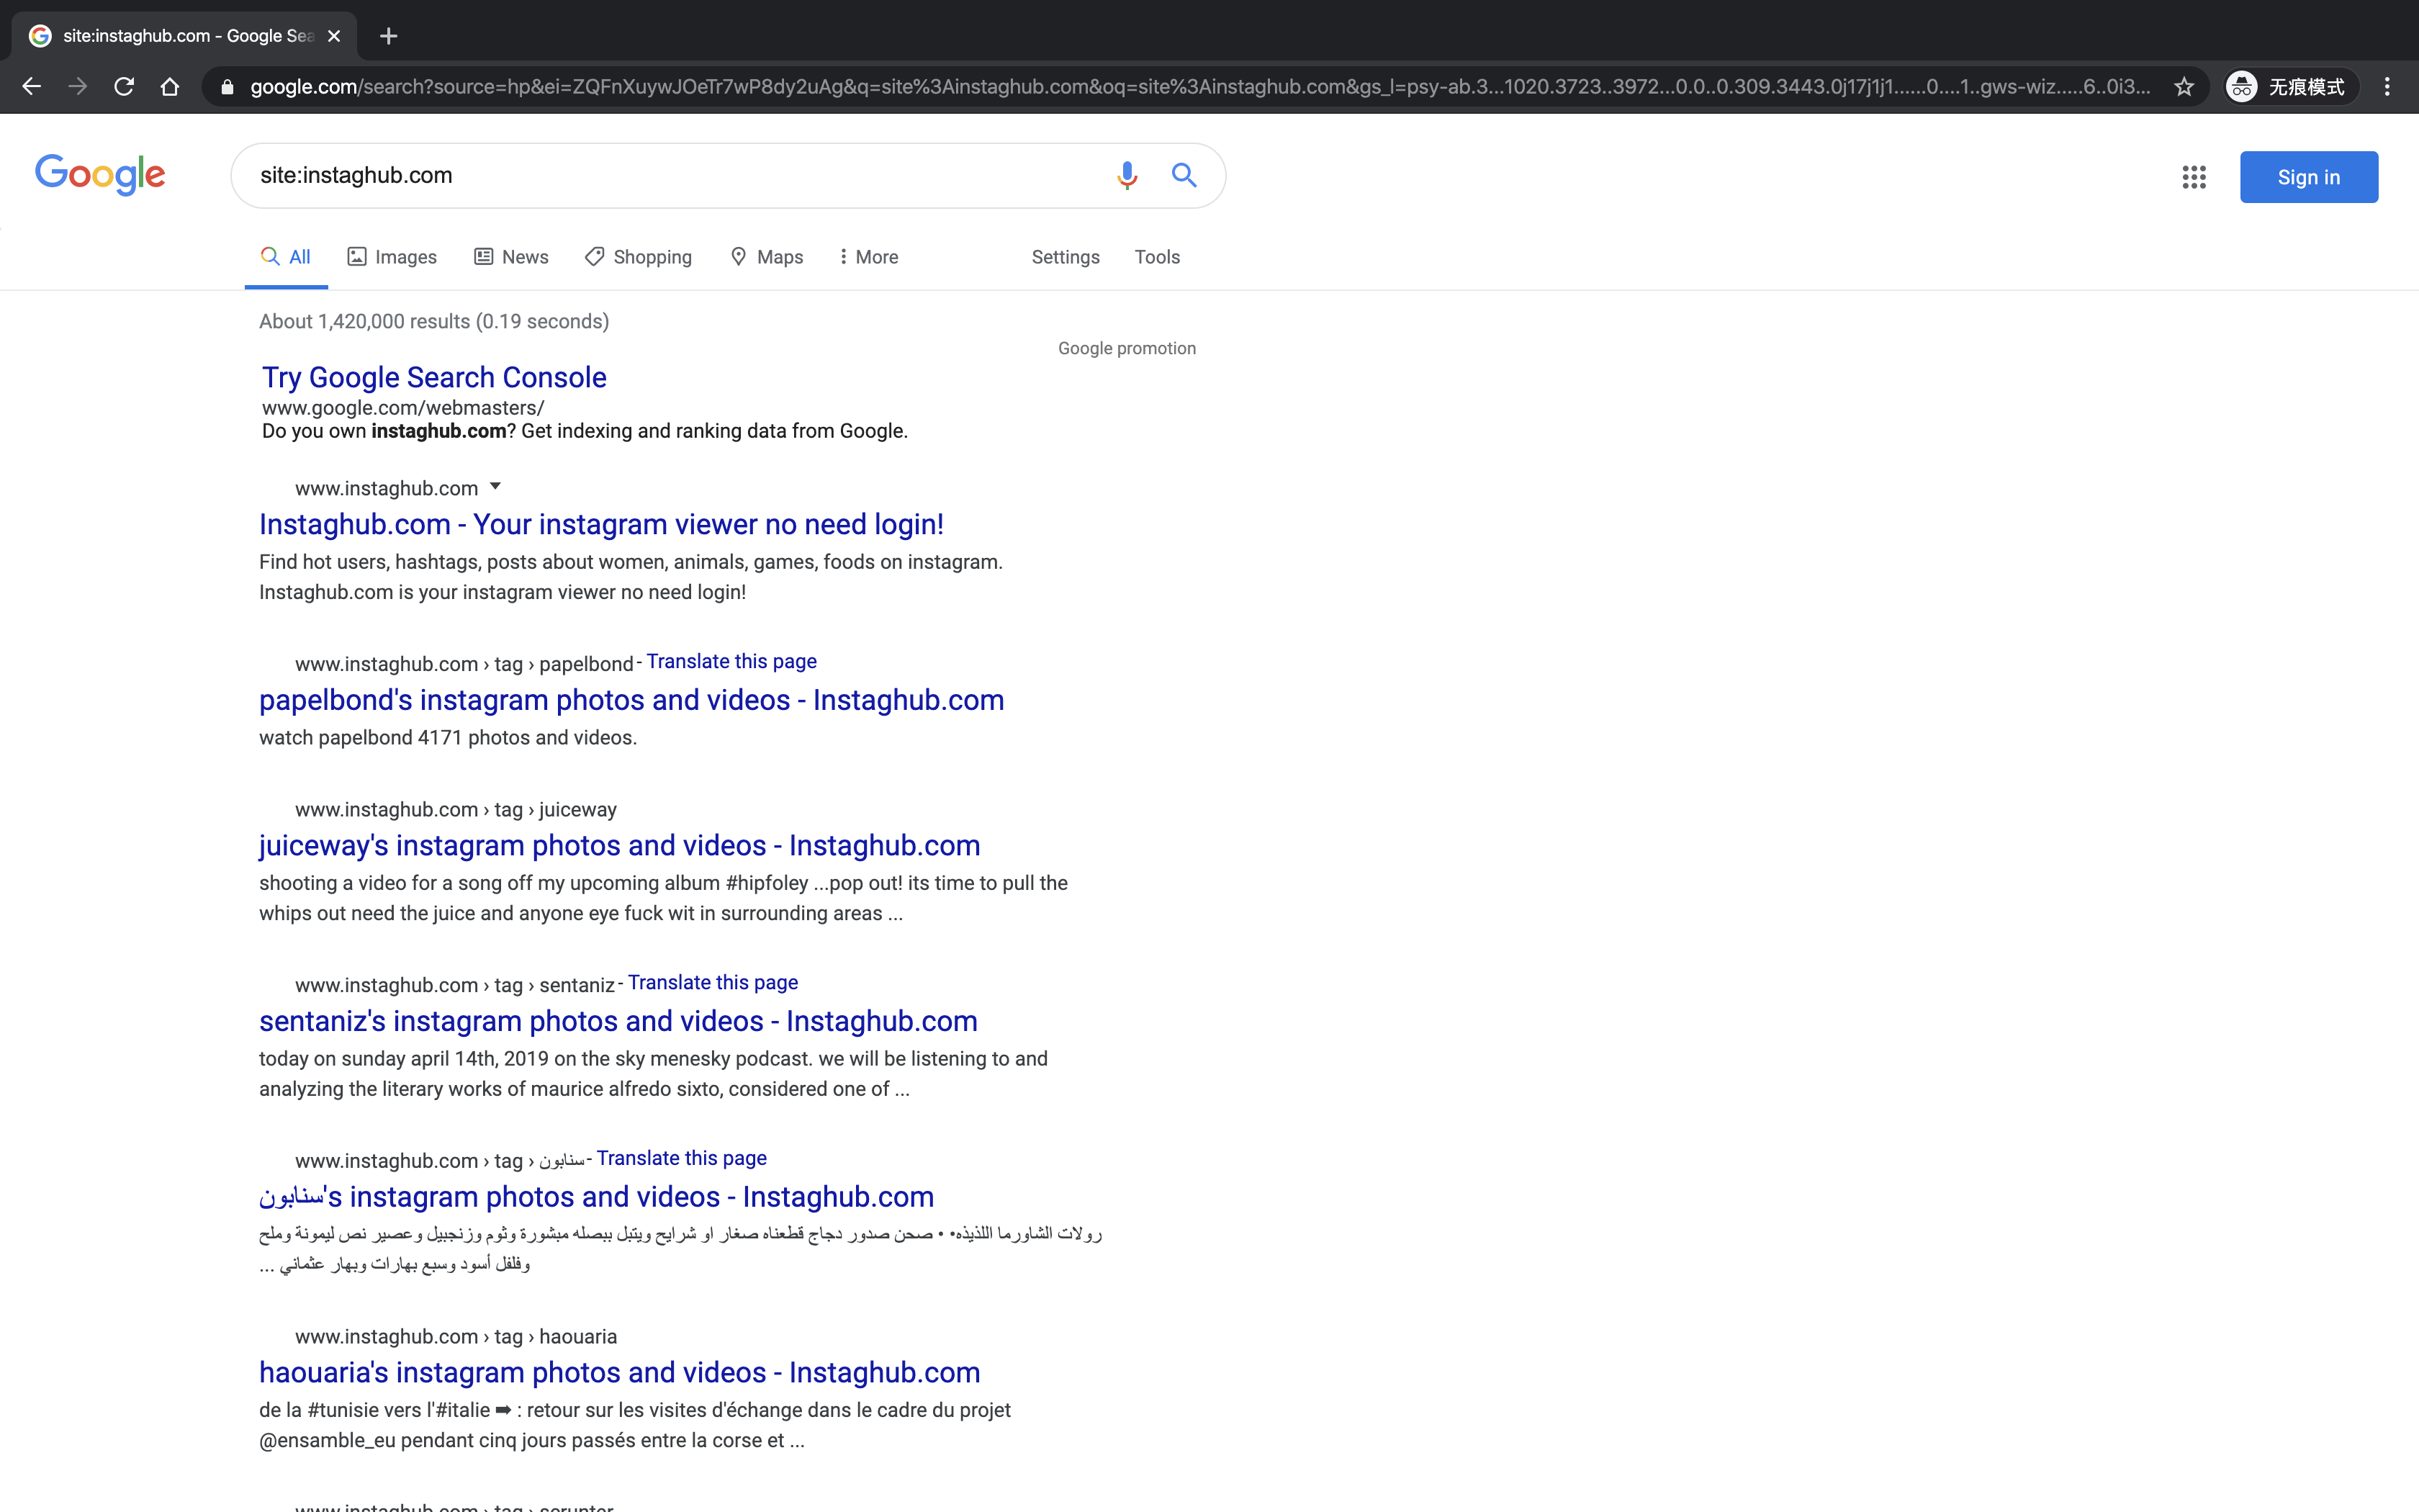Image resolution: width=2419 pixels, height=1512 pixels.
Task: Switch to the News results tab
Action: tap(510, 257)
